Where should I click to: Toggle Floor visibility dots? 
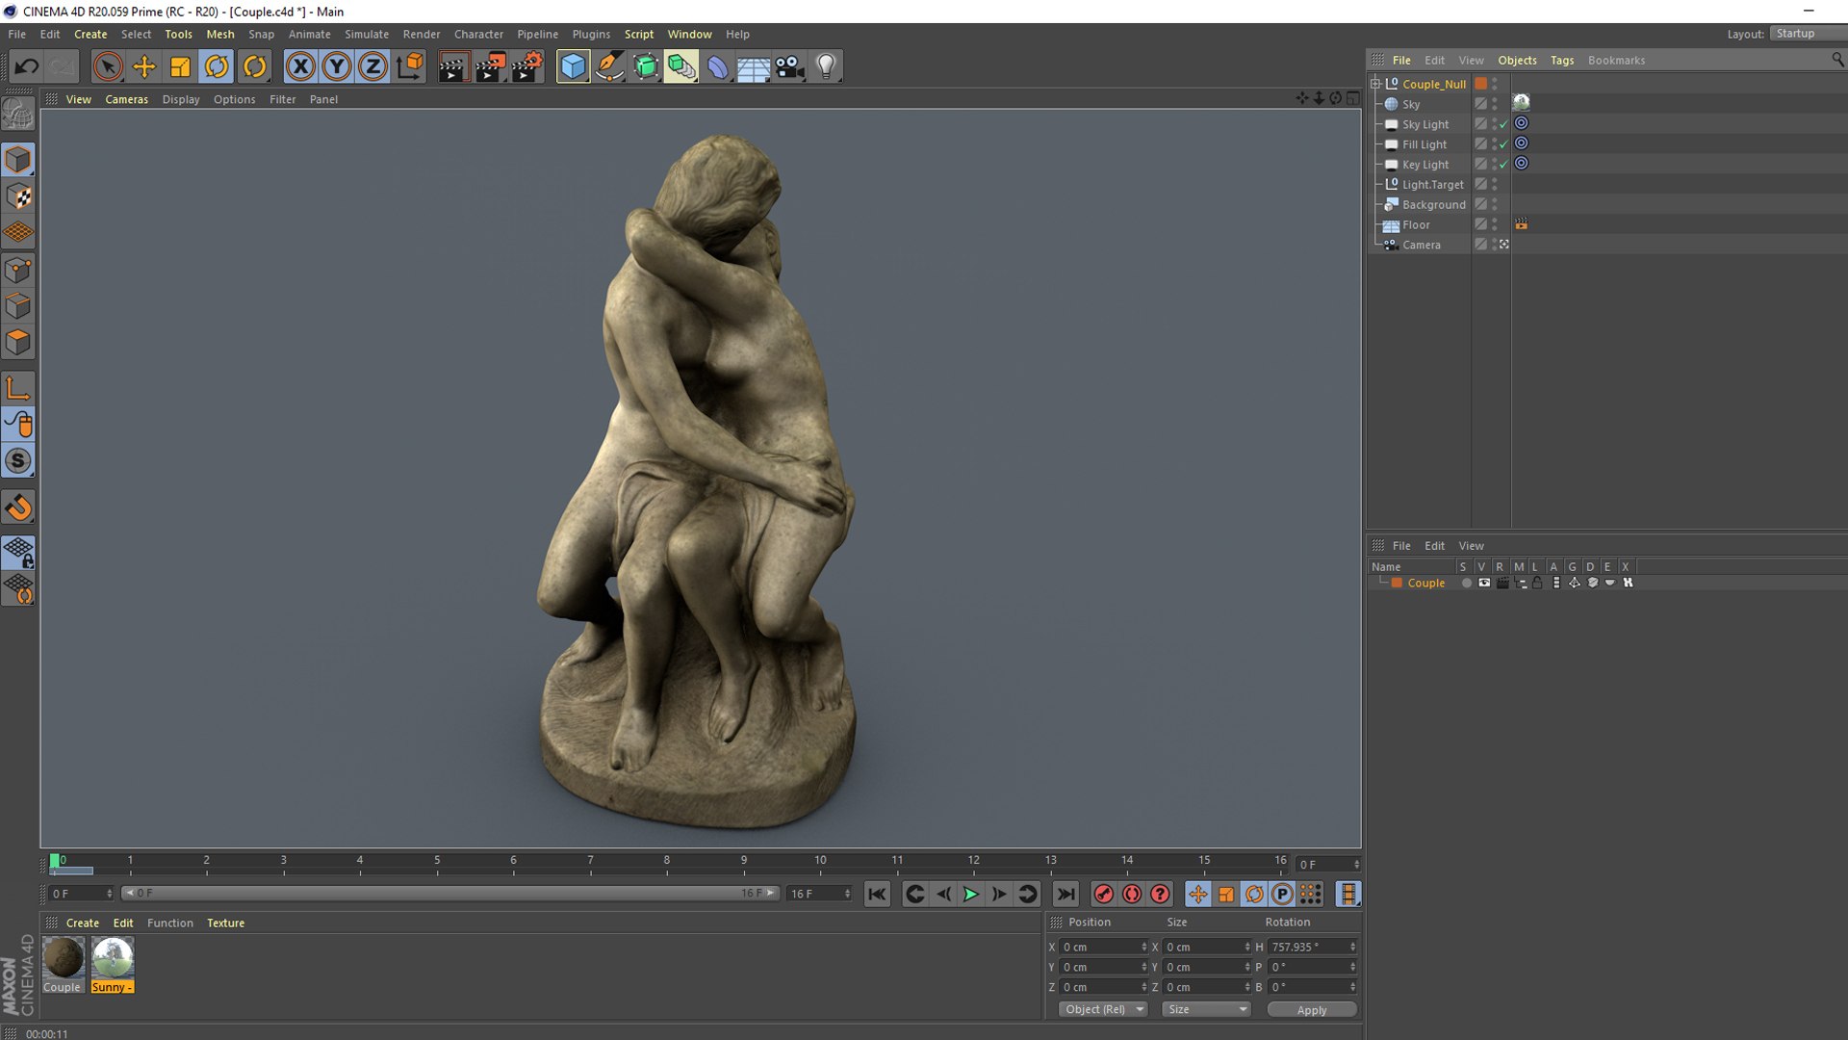click(x=1495, y=224)
